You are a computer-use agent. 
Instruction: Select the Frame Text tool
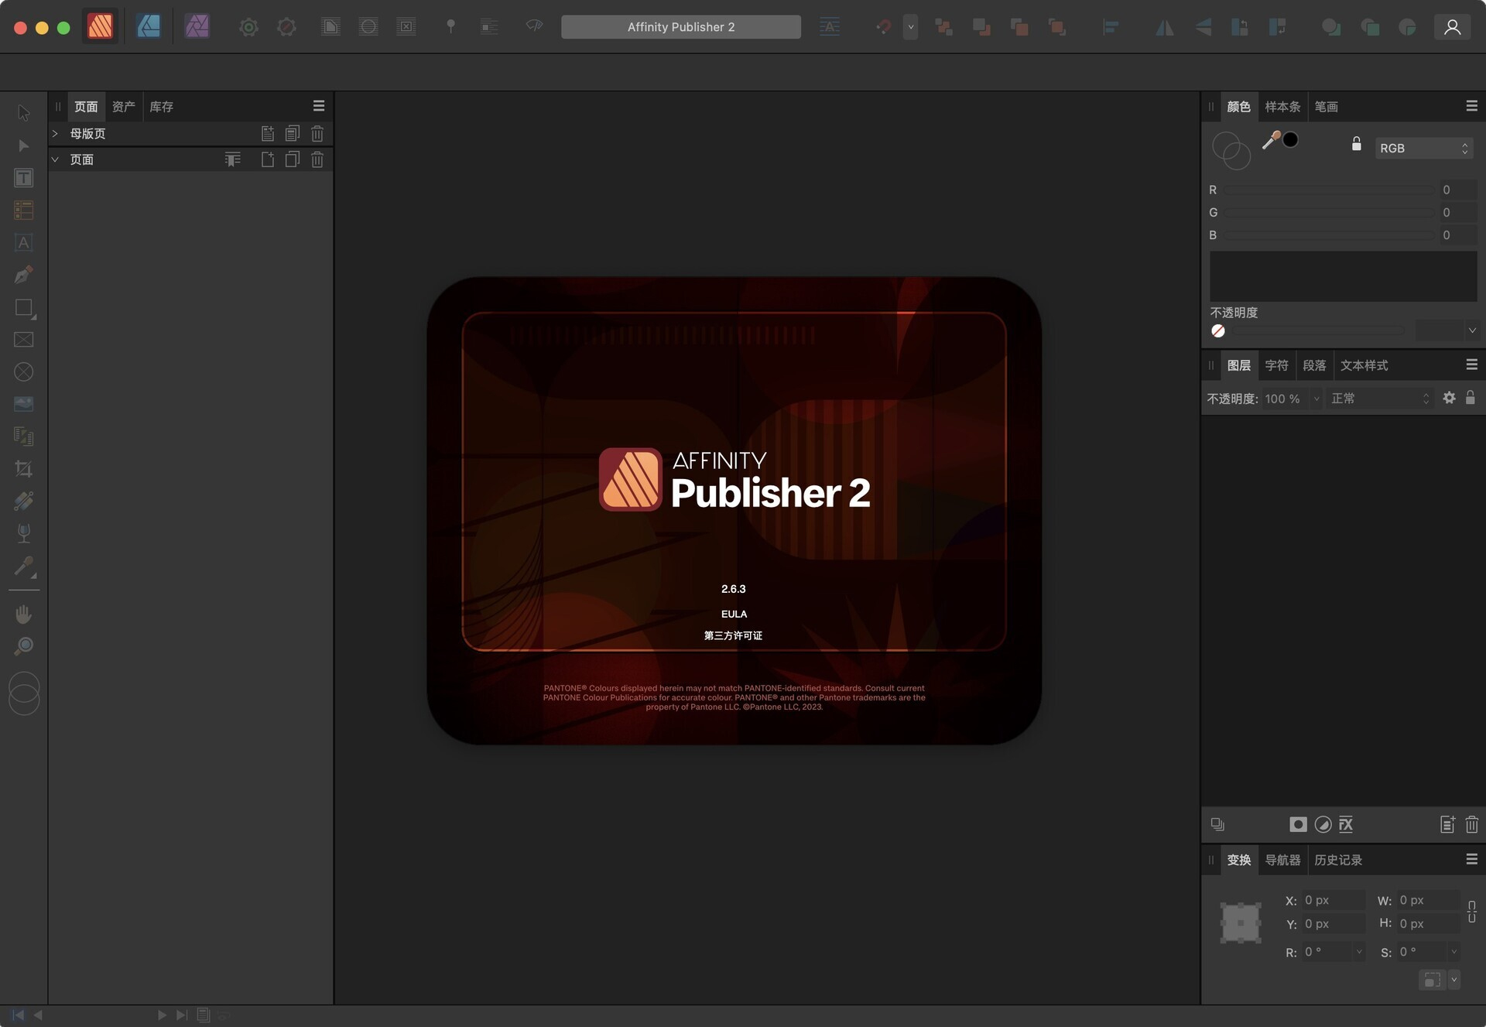tap(24, 177)
